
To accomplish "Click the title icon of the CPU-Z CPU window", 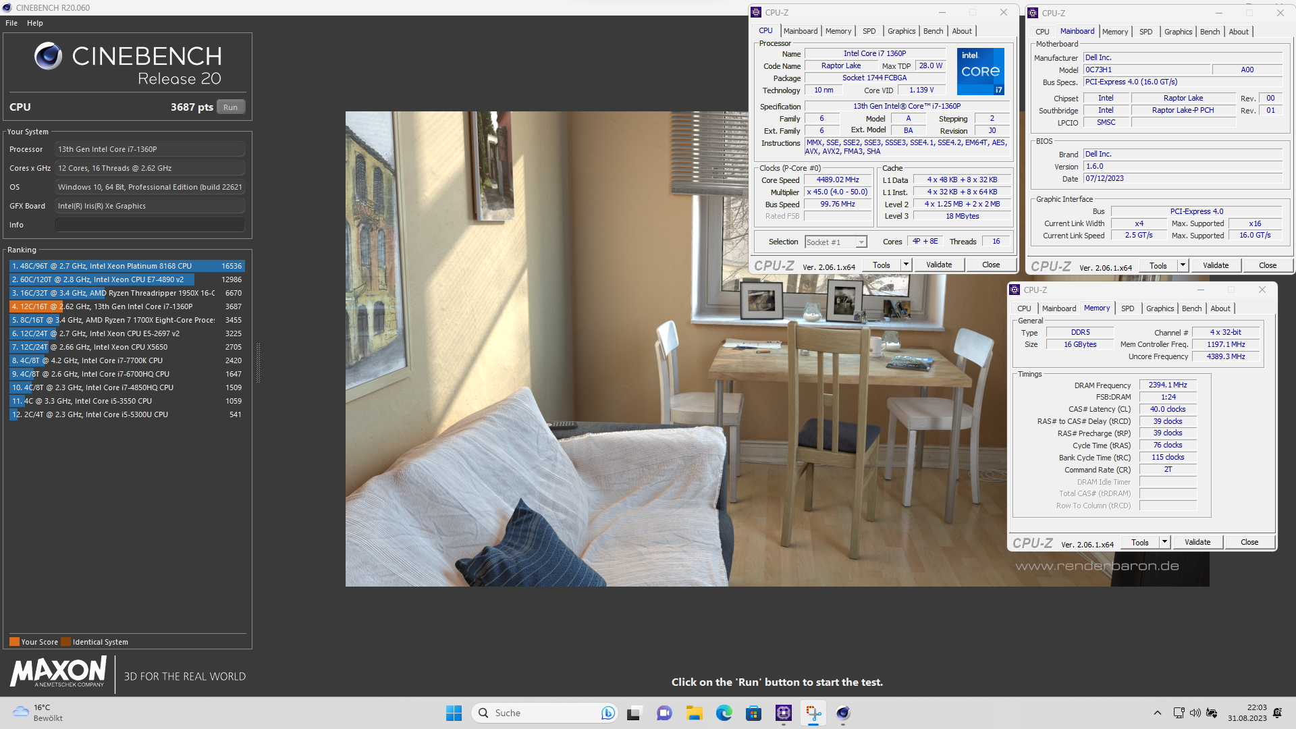I will click(756, 12).
